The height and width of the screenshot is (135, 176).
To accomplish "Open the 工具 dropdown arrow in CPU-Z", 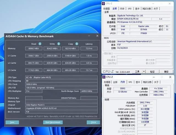I will tap(144, 71).
